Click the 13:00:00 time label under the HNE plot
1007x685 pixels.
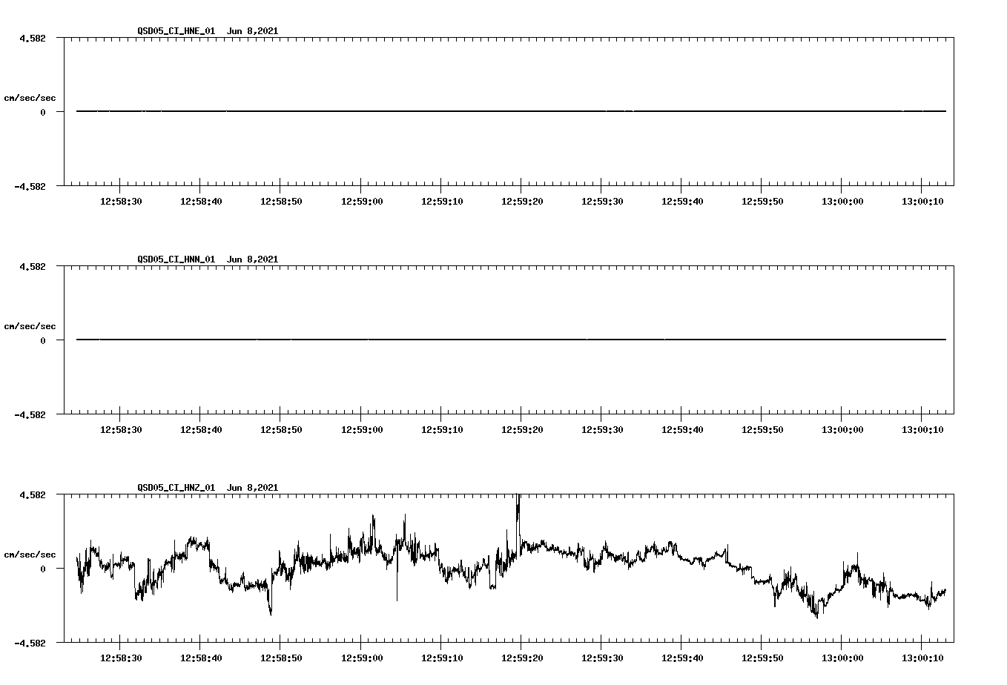842,202
